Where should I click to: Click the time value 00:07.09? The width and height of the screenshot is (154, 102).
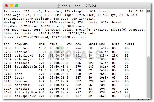57,81
